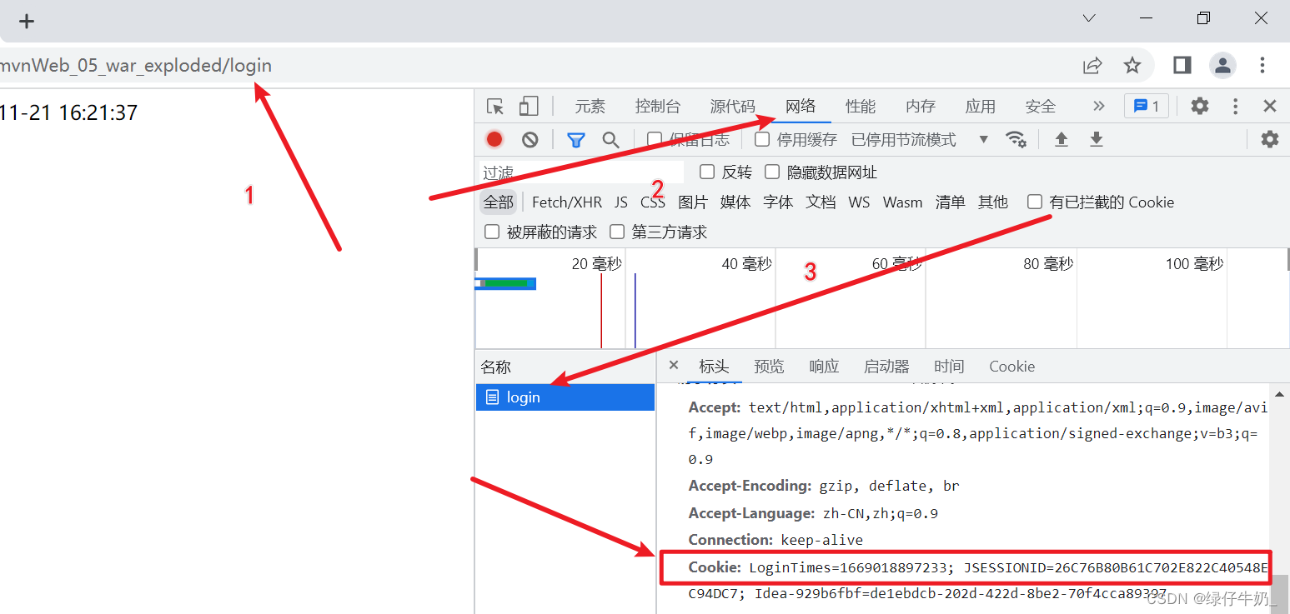Open the 源代码 tab
1290x614 pixels.
pos(733,107)
